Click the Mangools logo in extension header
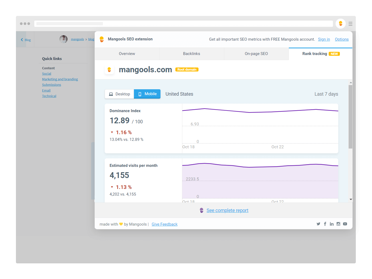The image size is (372, 279). pyautogui.click(x=102, y=39)
